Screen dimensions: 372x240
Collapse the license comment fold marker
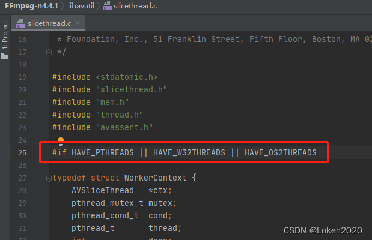49,52
